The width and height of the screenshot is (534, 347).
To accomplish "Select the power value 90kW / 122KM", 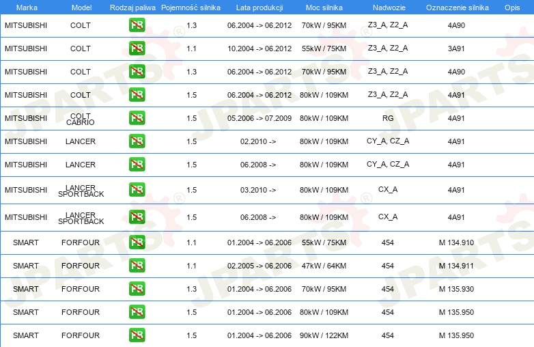I will 324,335.
